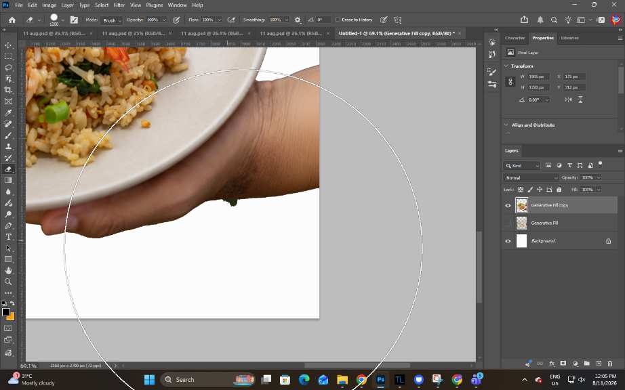The image size is (625, 390).
Task: Open the Filter menu
Action: [119, 5]
